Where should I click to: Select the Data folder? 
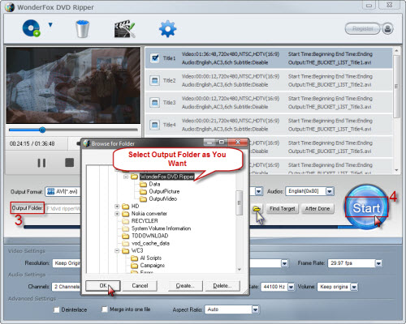[154, 184]
